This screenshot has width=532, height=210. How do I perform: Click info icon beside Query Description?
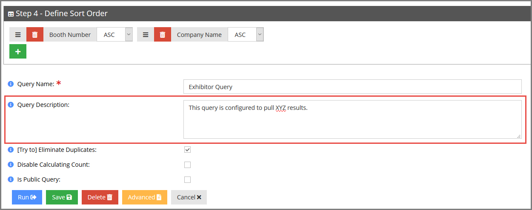pyautogui.click(x=11, y=105)
